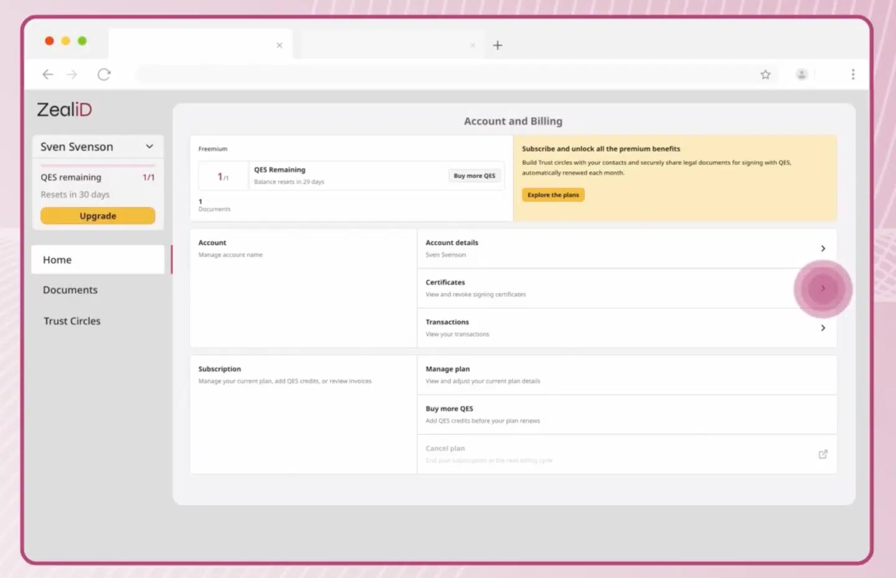Click 'Manage account name' text
The image size is (896, 578).
tap(230, 254)
